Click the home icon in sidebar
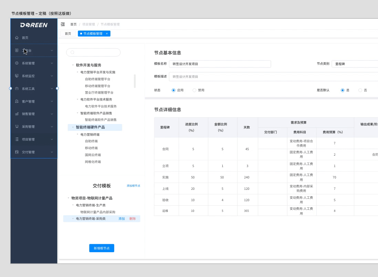 coord(17,38)
